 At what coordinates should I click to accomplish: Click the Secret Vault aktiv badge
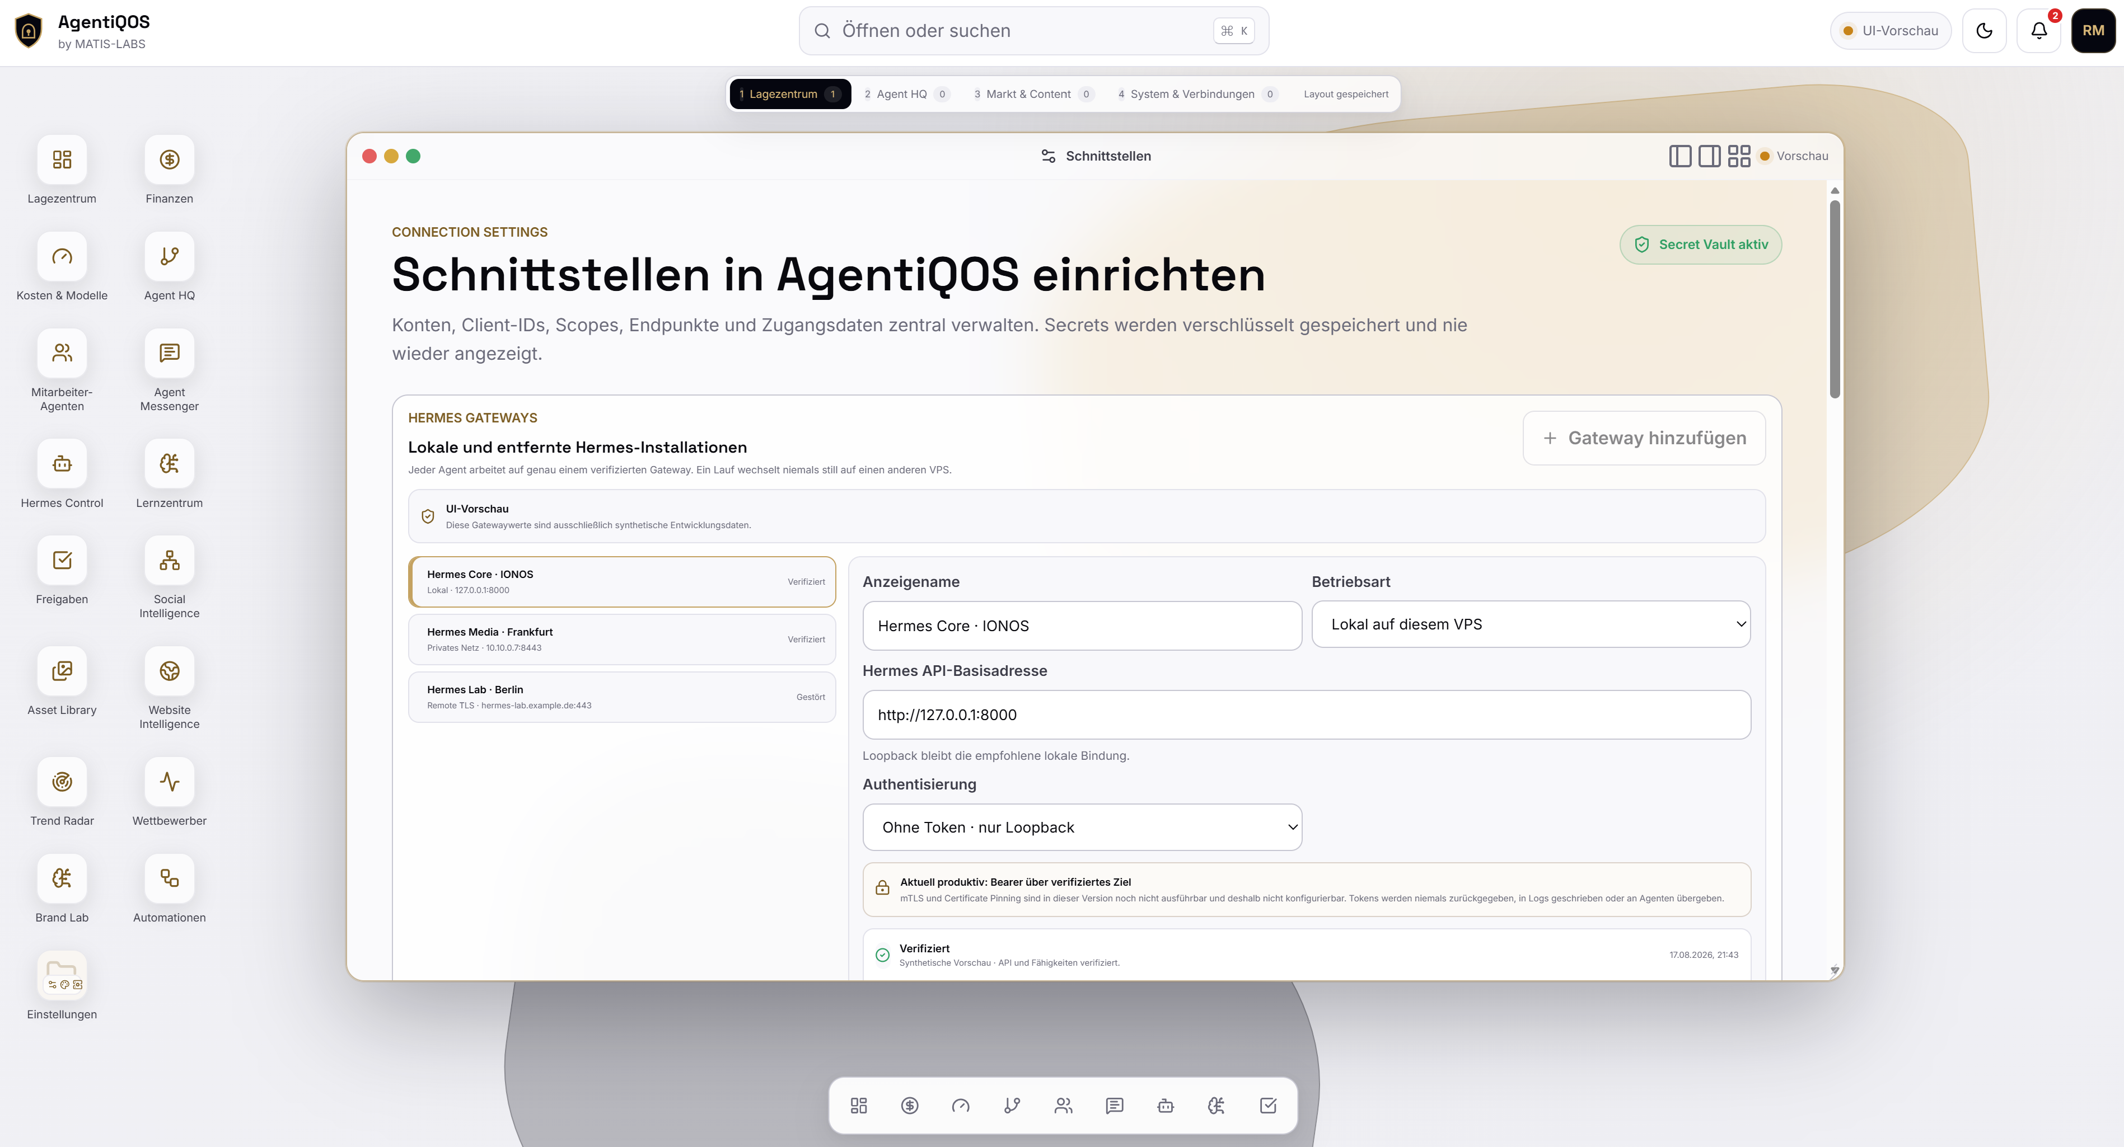coord(1700,245)
